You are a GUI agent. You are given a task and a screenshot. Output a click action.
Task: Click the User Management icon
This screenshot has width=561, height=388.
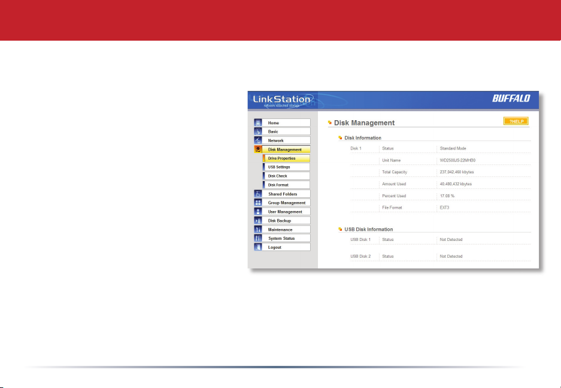pos(258,212)
